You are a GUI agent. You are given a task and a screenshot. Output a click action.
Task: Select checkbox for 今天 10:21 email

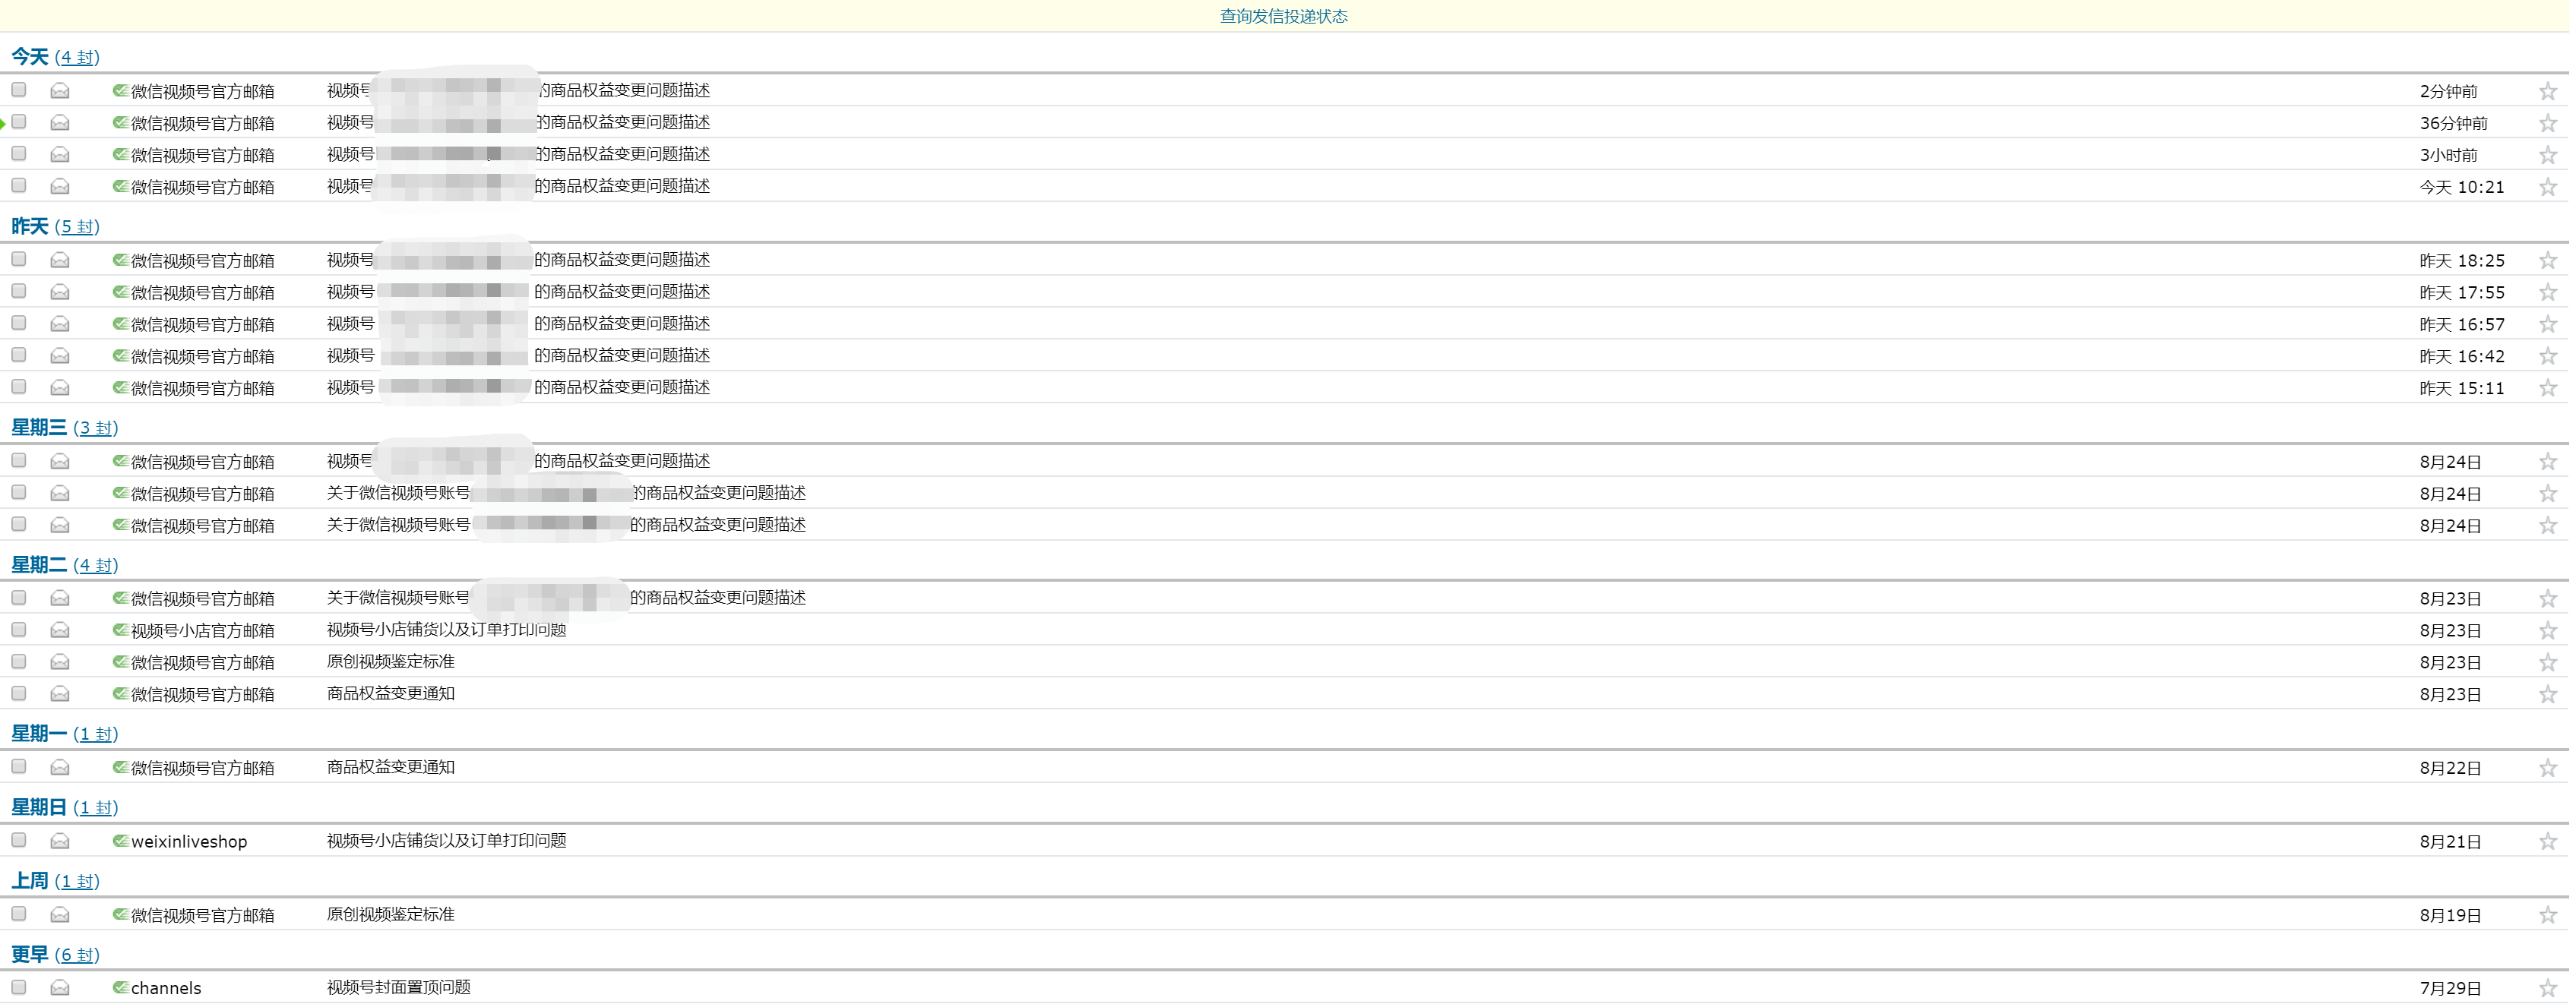19,186
